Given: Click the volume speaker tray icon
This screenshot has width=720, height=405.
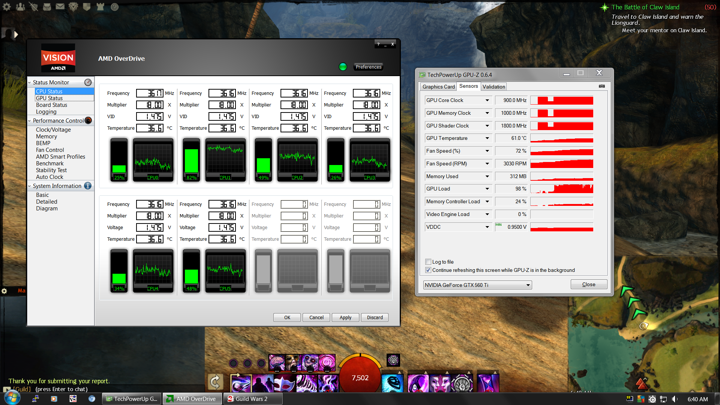Looking at the screenshot, I should tap(675, 399).
